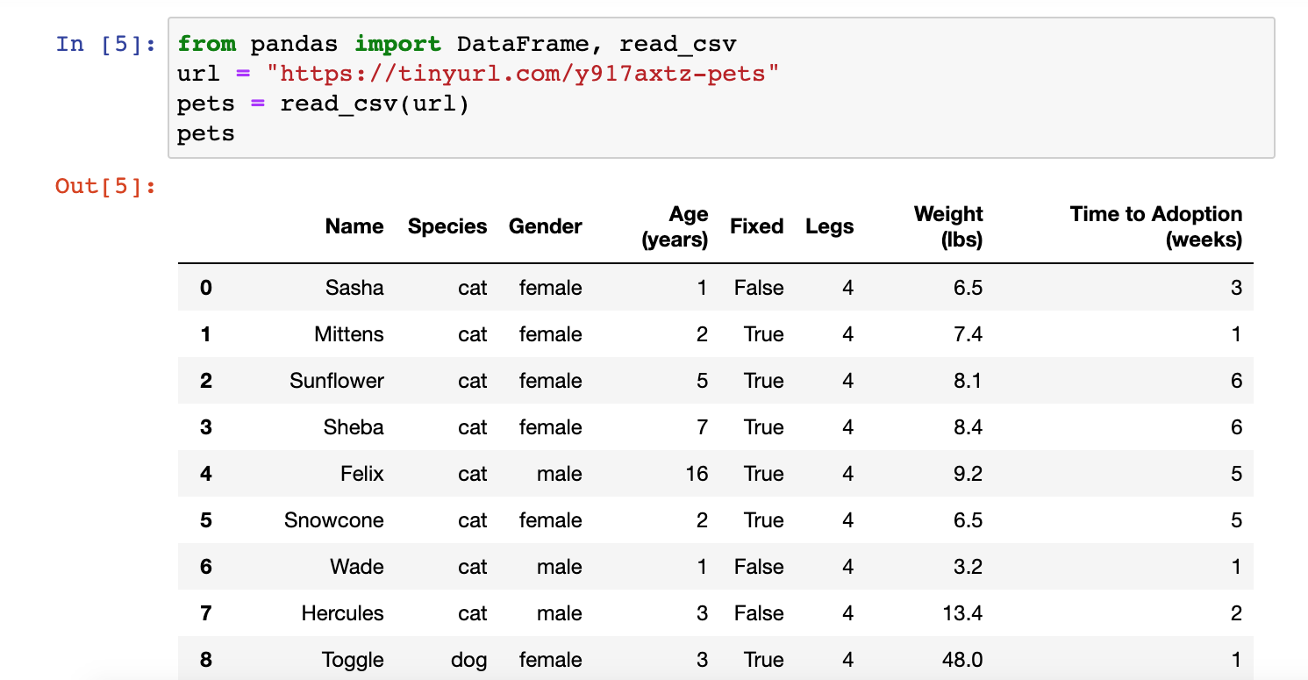Click adoption weeks value 6 in Sheba's row
1308x680 pixels.
pyautogui.click(x=1237, y=427)
